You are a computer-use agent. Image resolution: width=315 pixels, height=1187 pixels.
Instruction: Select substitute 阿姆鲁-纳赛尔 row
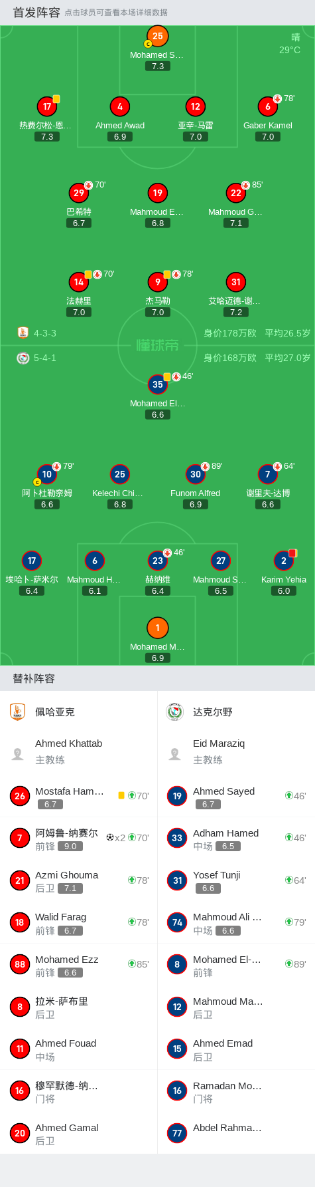(79, 839)
